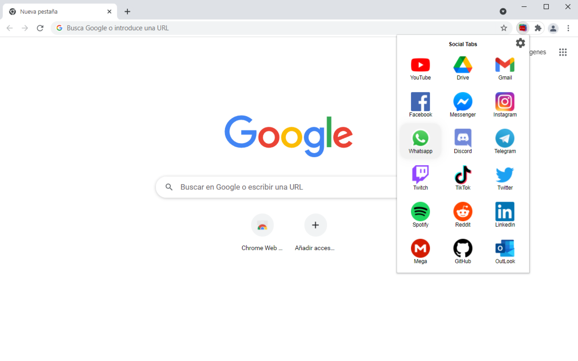578x361 pixels.
Task: Open the Mega shortcut
Action: 420,249
